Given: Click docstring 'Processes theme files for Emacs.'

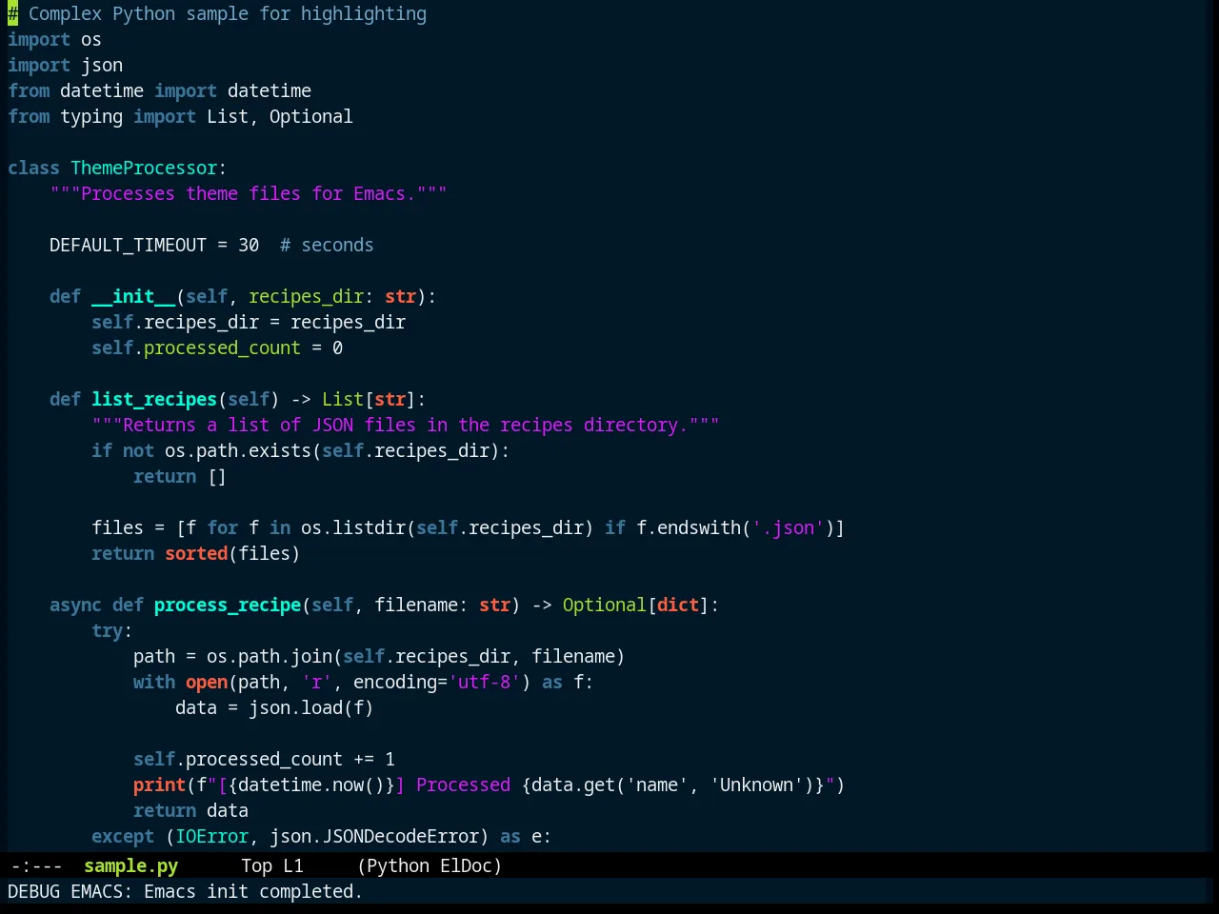Looking at the screenshot, I should pos(249,193).
